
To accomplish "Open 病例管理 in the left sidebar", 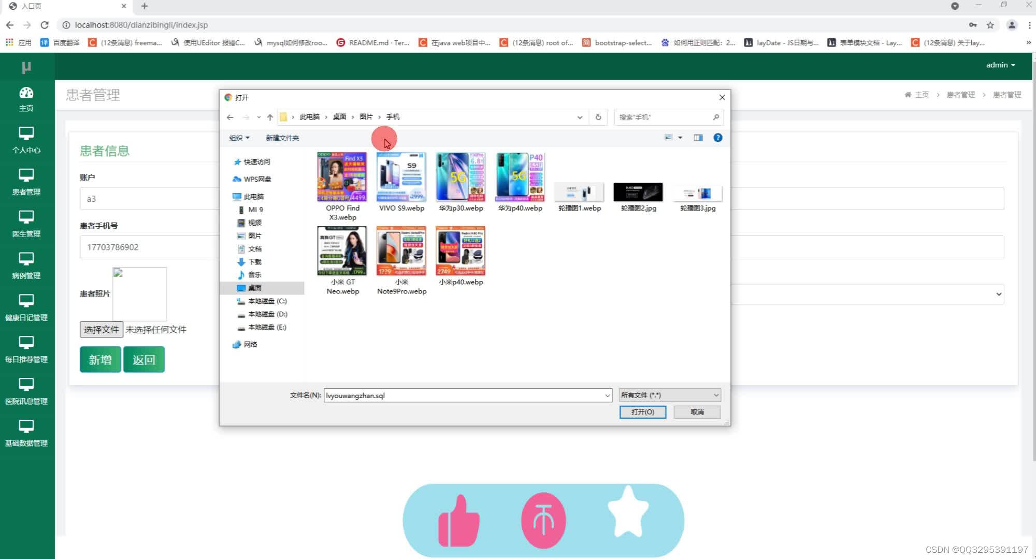I will point(26,267).
